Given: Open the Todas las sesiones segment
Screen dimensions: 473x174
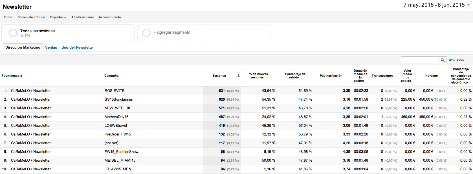Looking at the screenshot, I should coord(68,33).
